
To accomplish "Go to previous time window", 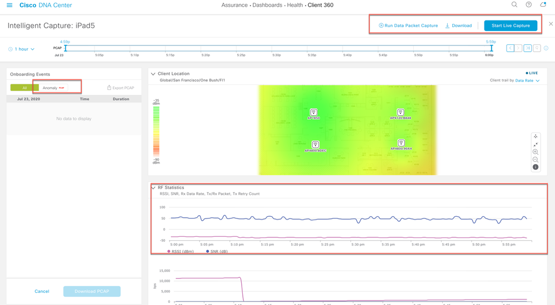I will (510, 48).
